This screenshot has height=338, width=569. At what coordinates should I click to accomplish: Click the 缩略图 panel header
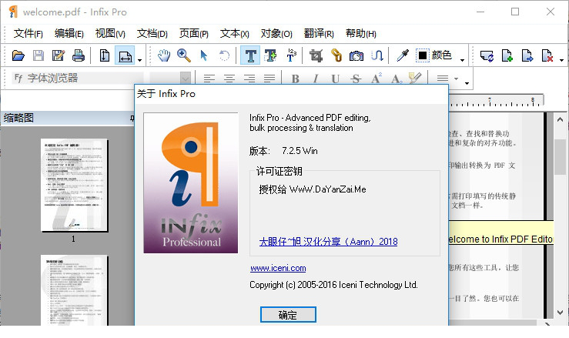(67, 118)
